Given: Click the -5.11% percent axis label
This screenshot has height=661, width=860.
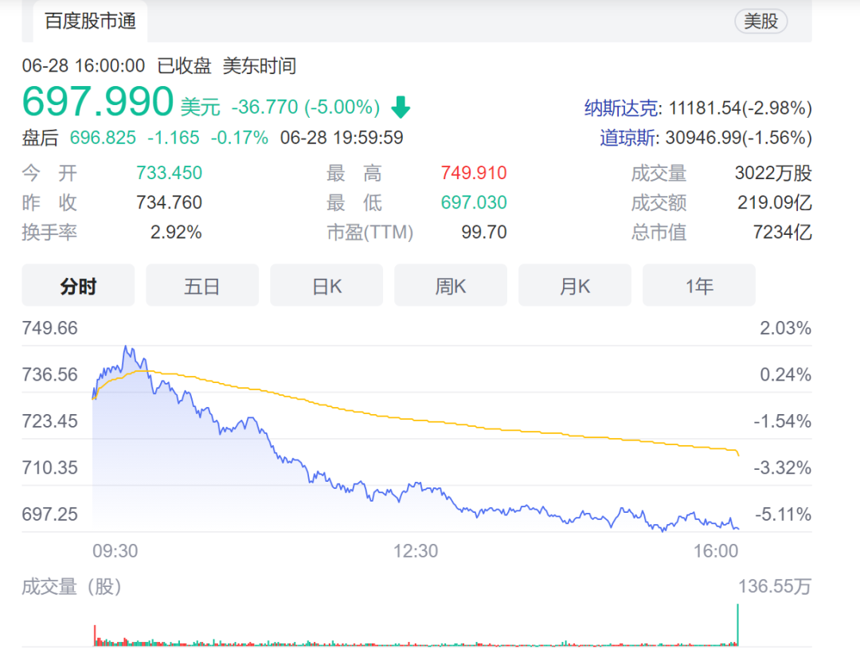Looking at the screenshot, I should [784, 514].
